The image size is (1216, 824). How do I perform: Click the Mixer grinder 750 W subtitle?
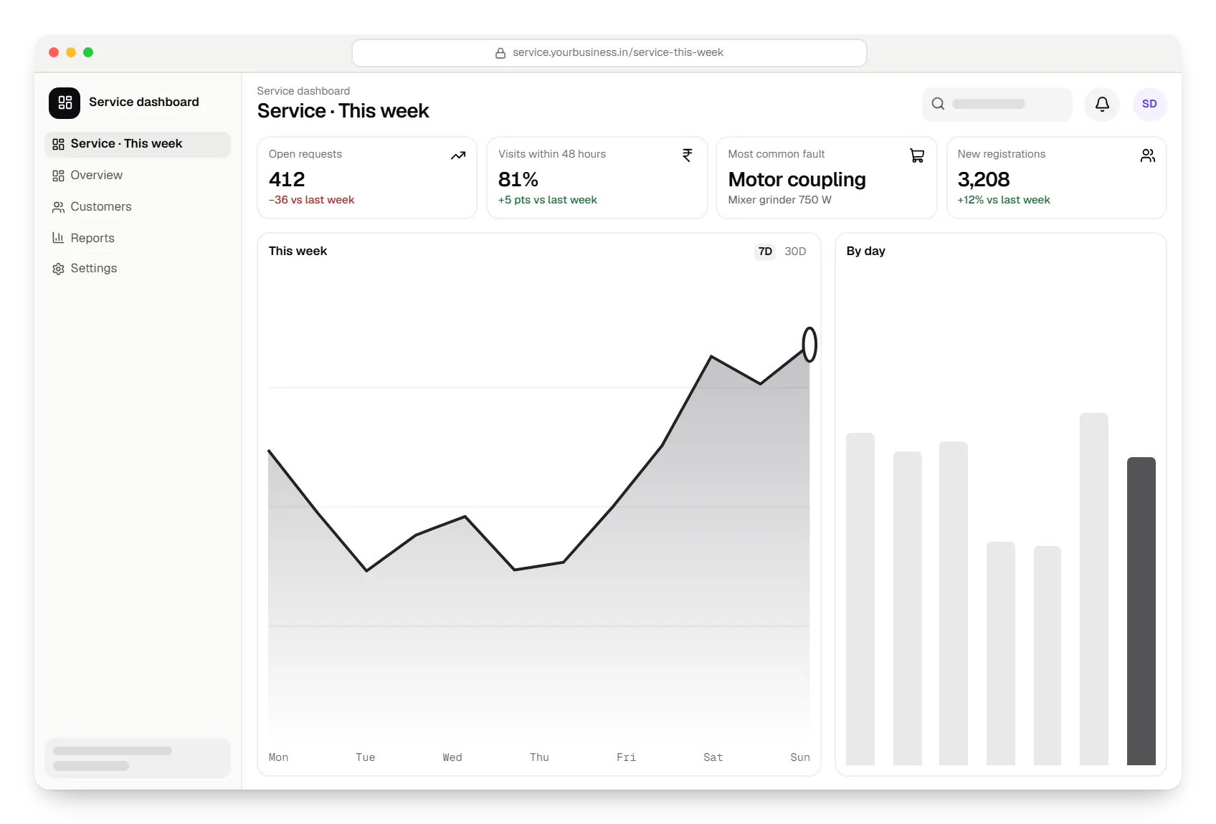pos(780,200)
